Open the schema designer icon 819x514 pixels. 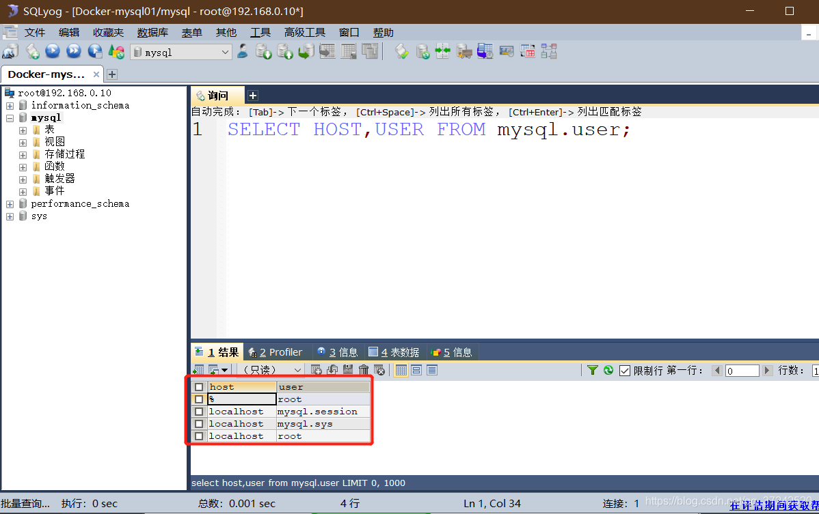(548, 51)
